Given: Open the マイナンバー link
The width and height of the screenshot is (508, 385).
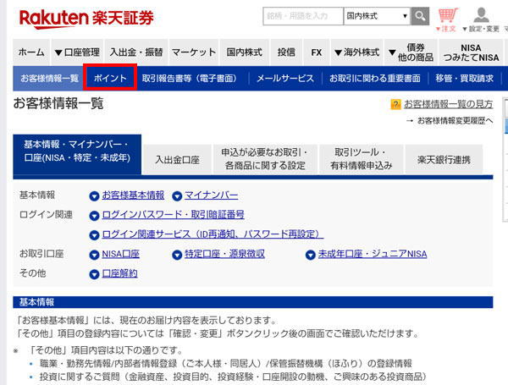Looking at the screenshot, I should point(211,195).
